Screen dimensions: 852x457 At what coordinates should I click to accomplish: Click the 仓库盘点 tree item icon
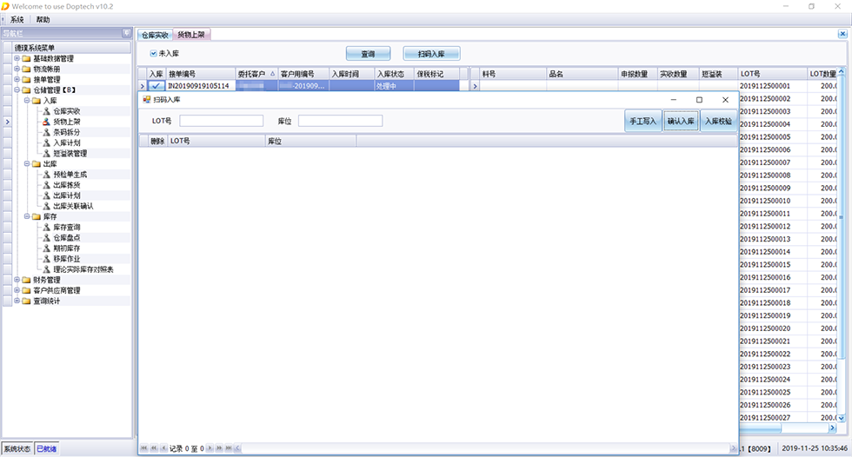47,238
